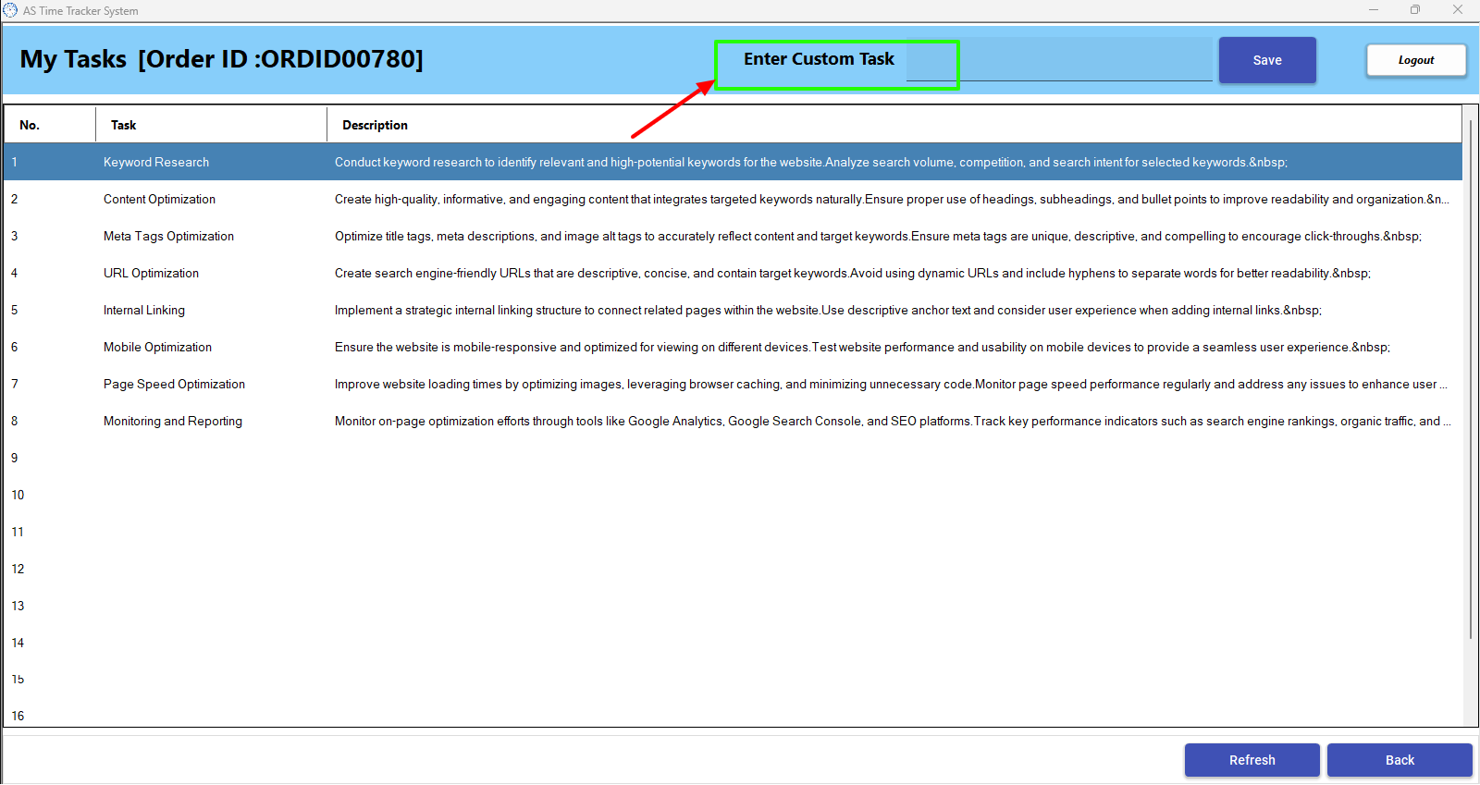Image resolution: width=1480 pixels, height=785 pixels.
Task: Click the Refresh button
Action: [1252, 760]
